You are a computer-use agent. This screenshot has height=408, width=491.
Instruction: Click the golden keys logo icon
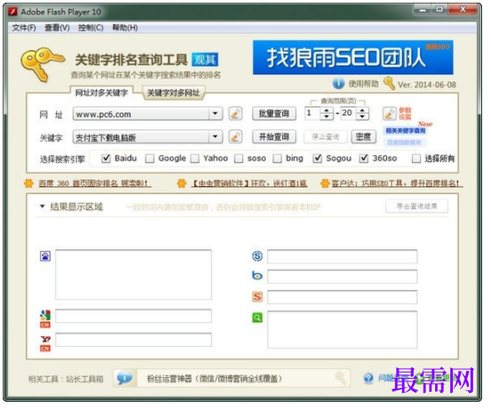click(x=43, y=64)
